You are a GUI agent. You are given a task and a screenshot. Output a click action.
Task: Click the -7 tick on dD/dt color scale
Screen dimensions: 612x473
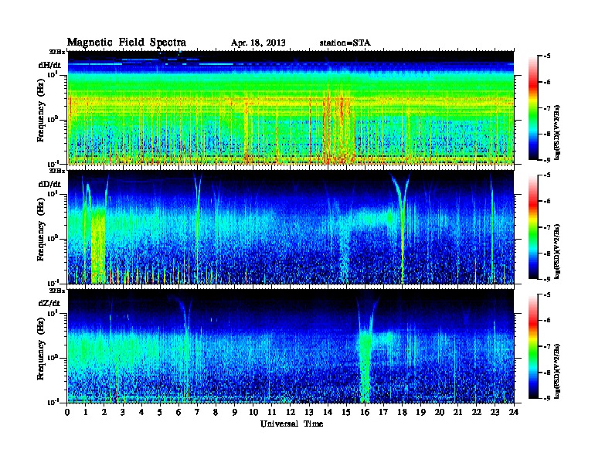tap(547, 227)
